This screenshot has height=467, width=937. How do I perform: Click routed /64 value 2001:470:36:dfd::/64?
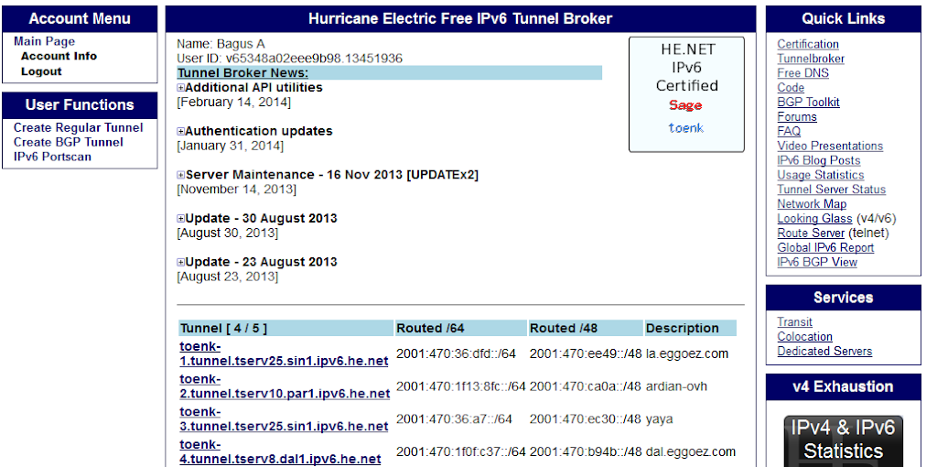[x=456, y=354]
